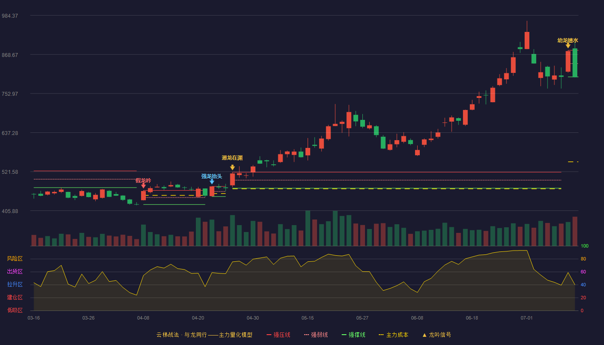Click the blue 40 indicator scale value
This screenshot has width=604, height=345.
tap(583, 285)
